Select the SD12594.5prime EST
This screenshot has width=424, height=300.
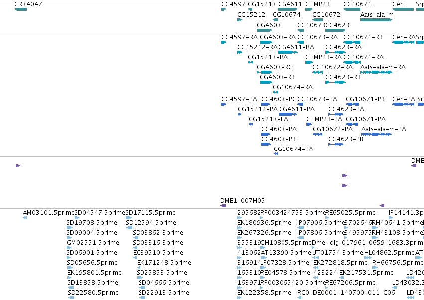(x=129, y=228)
